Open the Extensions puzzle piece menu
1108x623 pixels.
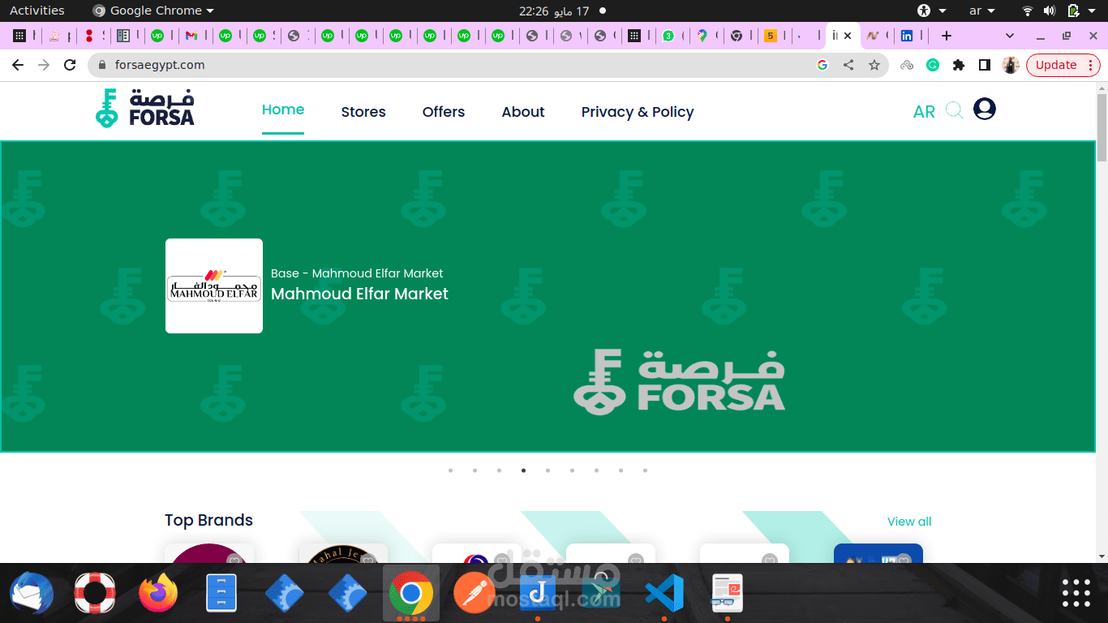[x=959, y=65]
